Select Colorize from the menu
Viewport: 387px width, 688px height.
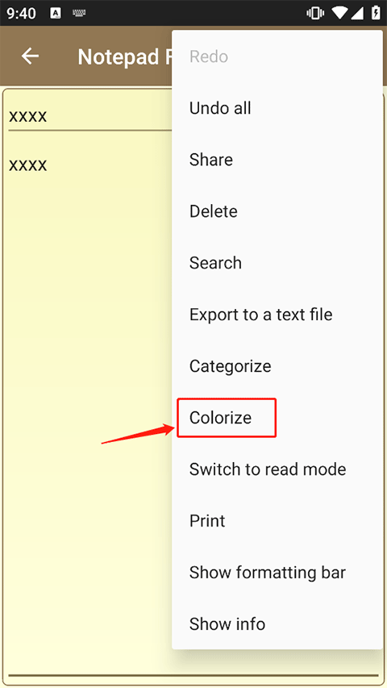tap(277, 418)
